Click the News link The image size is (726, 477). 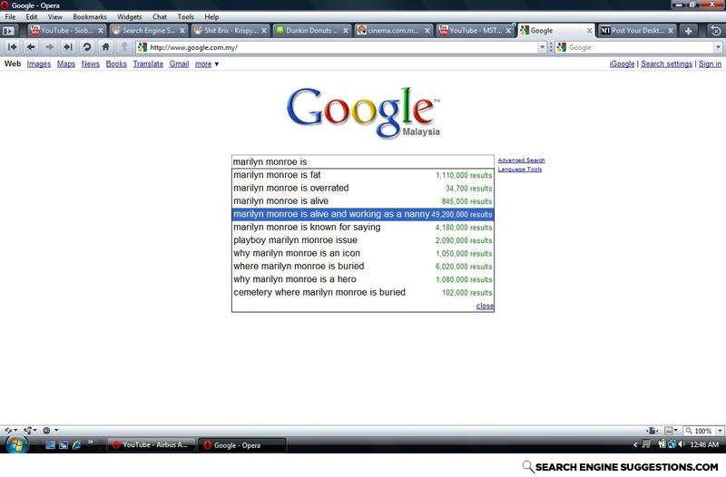[x=90, y=63]
